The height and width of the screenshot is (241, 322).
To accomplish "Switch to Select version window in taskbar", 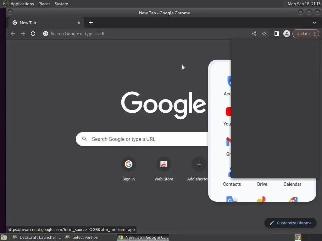I will [82, 237].
